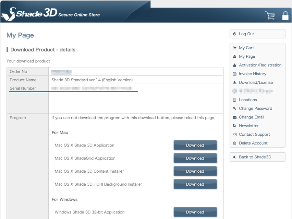
Task: Click the arrow icon beside Back to Shade3D
Action: click(x=235, y=157)
